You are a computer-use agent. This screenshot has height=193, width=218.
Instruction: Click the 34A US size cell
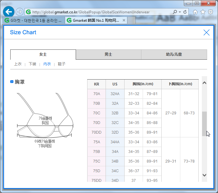[115, 152]
